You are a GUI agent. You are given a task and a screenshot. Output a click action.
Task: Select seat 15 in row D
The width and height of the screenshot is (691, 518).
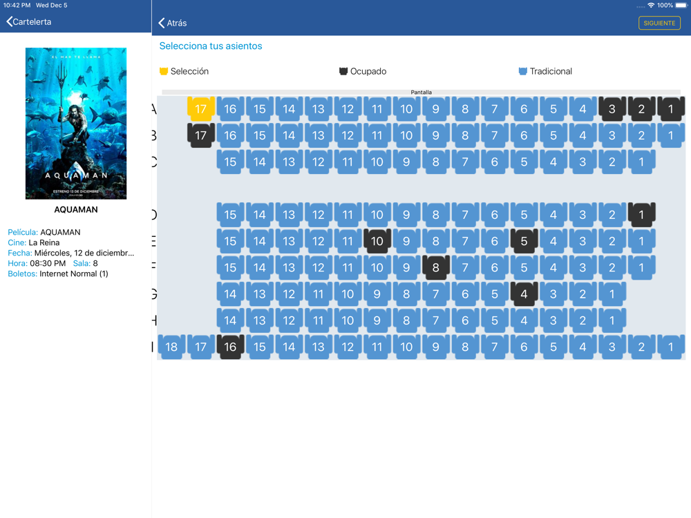pyautogui.click(x=230, y=215)
